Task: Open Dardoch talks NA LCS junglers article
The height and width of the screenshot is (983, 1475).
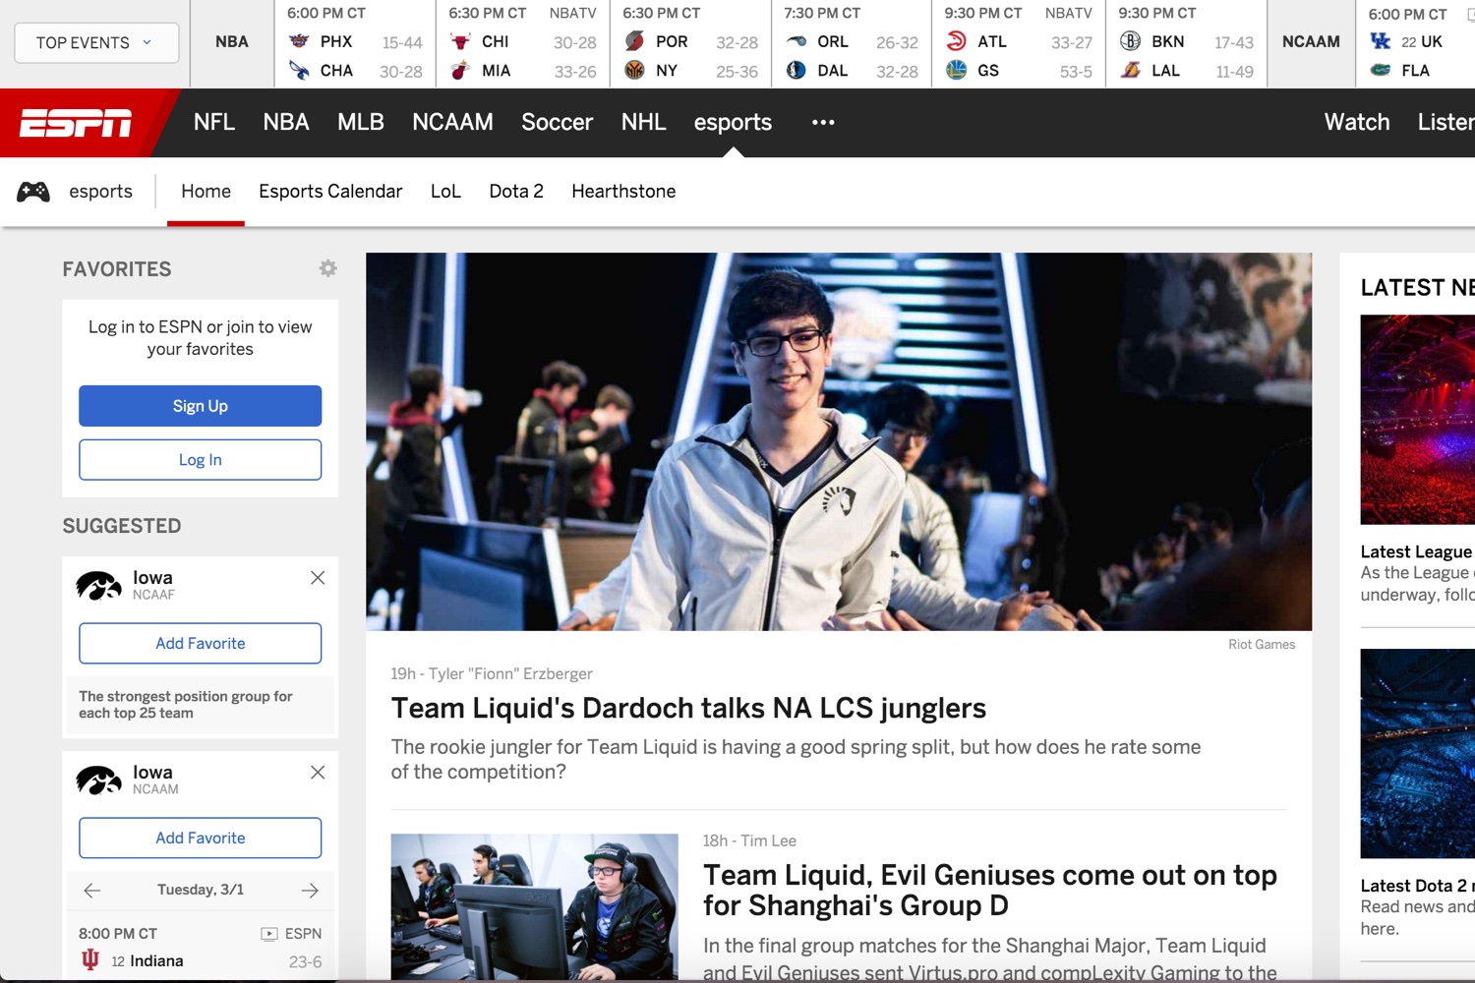Action: pos(688,709)
